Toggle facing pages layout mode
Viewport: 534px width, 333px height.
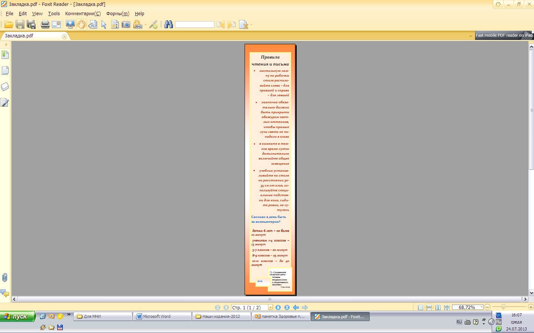point(438,307)
